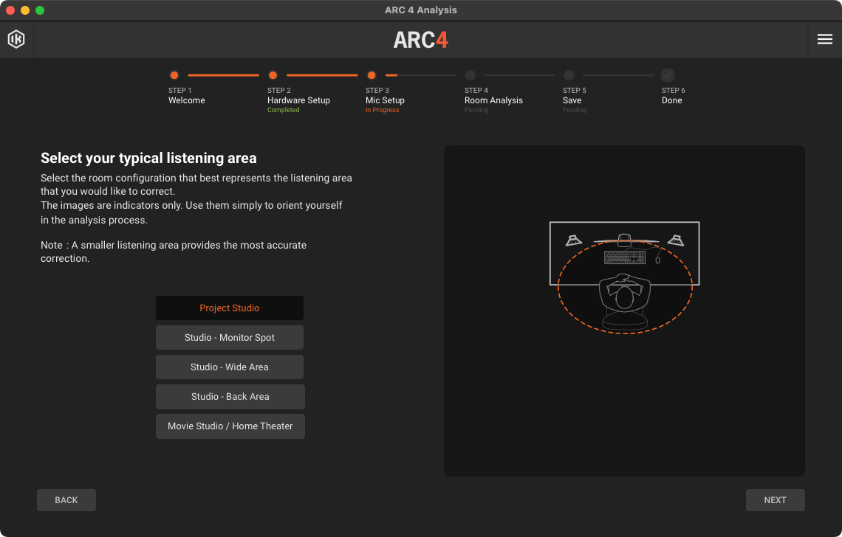Select the Project Studio listening area
This screenshot has height=537, width=842.
click(229, 308)
